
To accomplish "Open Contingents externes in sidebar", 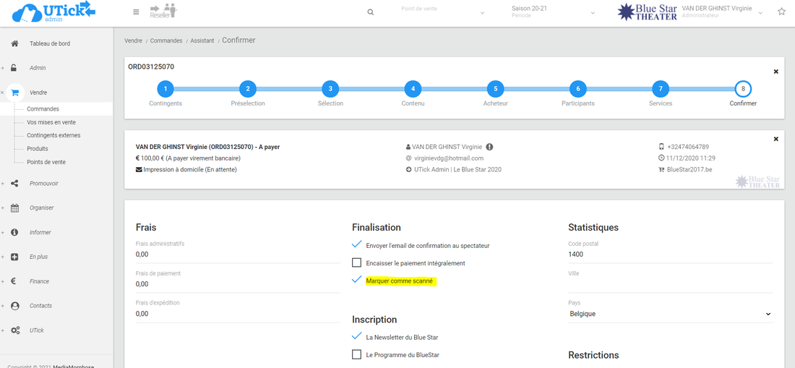I will pos(53,135).
